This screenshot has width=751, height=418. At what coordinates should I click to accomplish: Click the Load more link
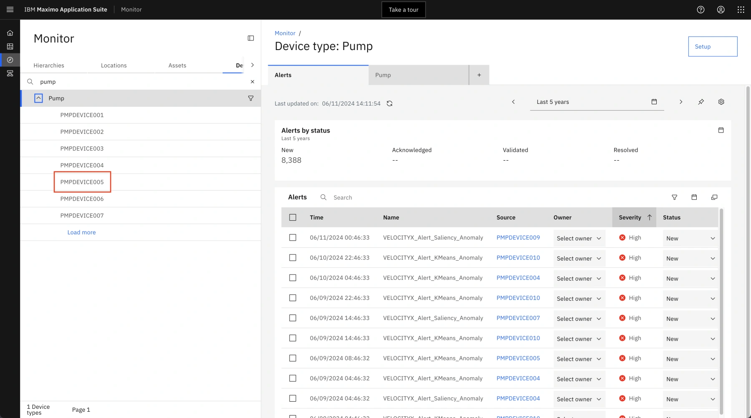point(82,232)
